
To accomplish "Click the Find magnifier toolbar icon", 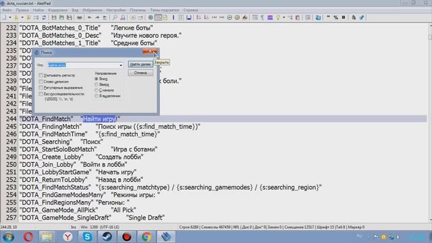I will 115,18.
